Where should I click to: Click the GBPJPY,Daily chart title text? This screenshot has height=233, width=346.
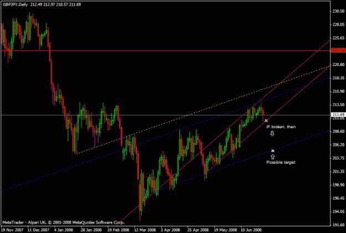point(16,4)
